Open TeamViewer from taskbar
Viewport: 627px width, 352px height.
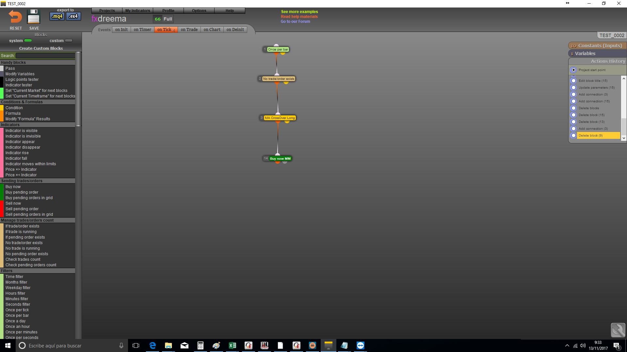361,345
